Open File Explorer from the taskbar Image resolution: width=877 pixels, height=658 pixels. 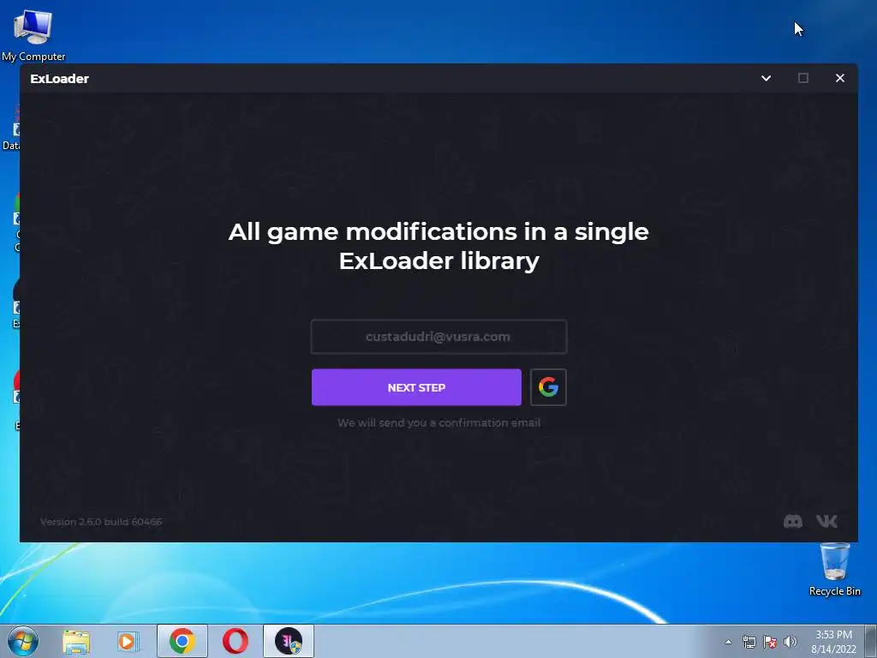coord(76,641)
